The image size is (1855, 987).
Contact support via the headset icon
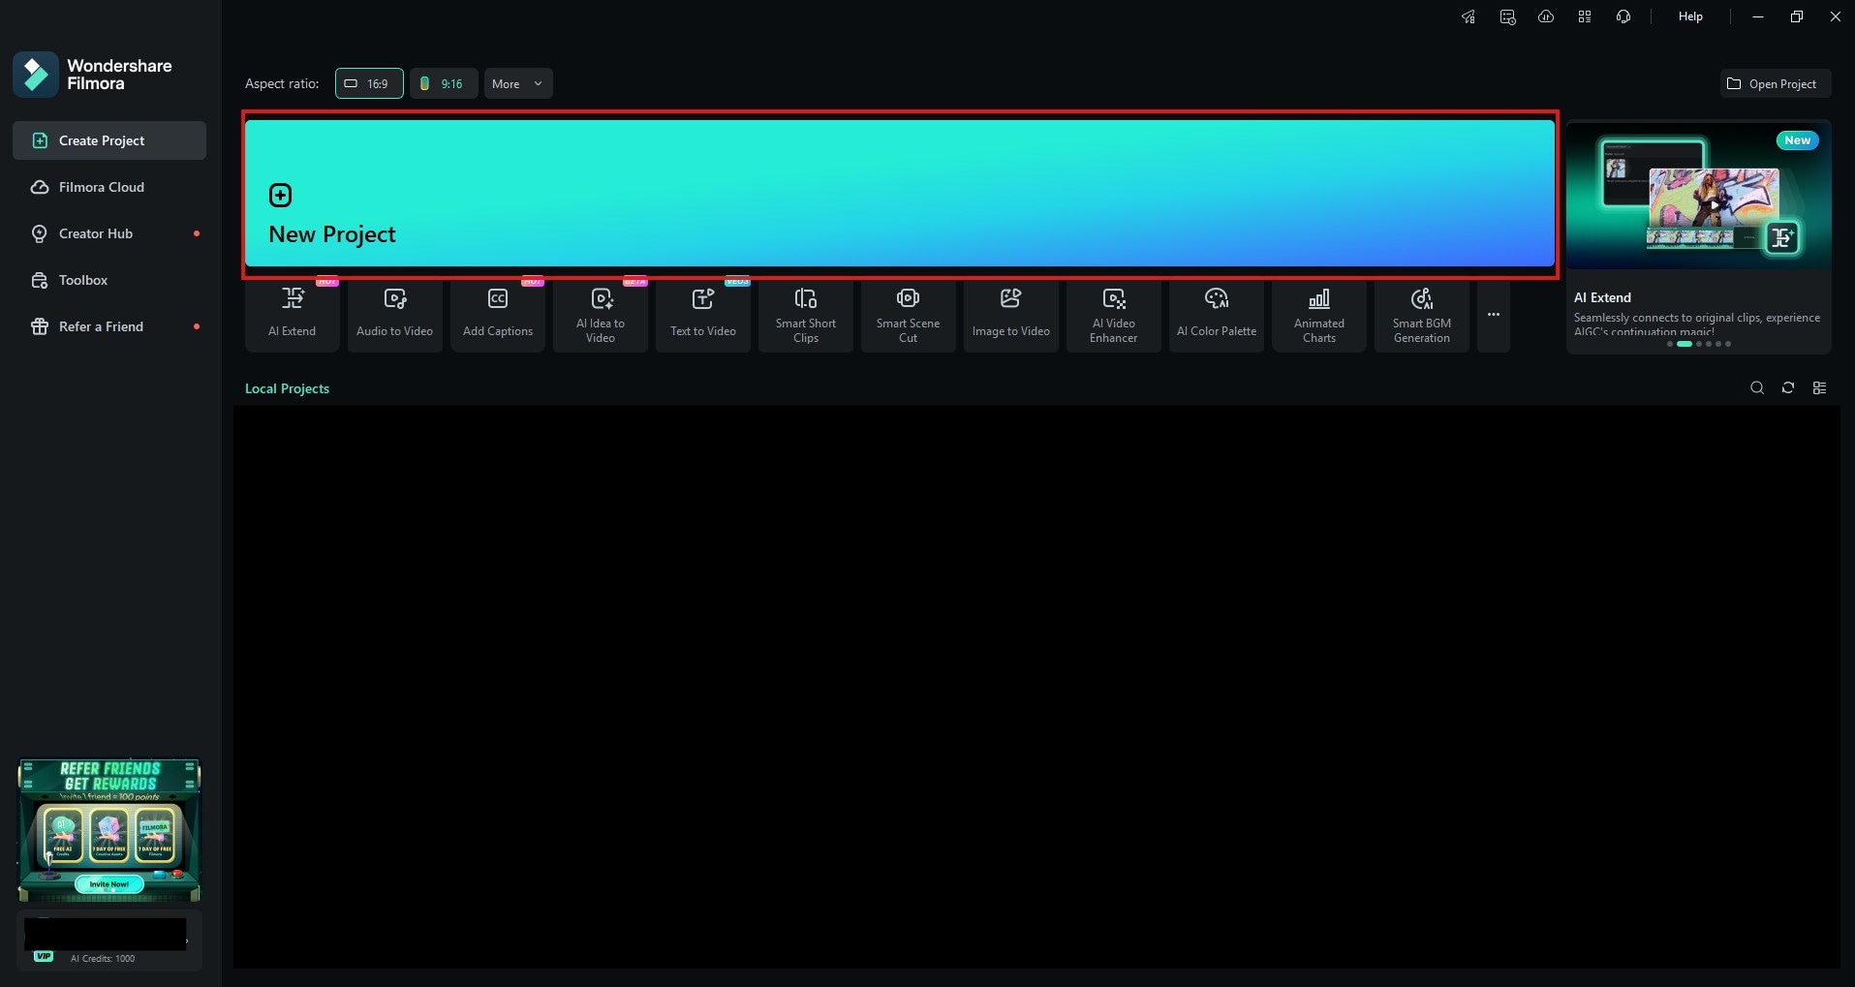point(1623,16)
